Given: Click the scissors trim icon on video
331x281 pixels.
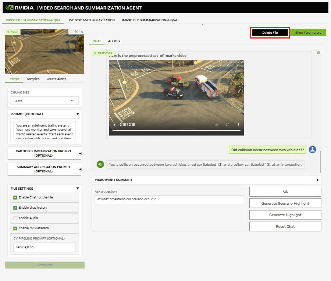Looking at the screenshot, I should click(x=76, y=32).
